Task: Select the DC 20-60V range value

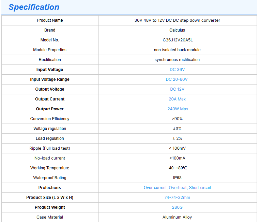Action: click(177, 79)
